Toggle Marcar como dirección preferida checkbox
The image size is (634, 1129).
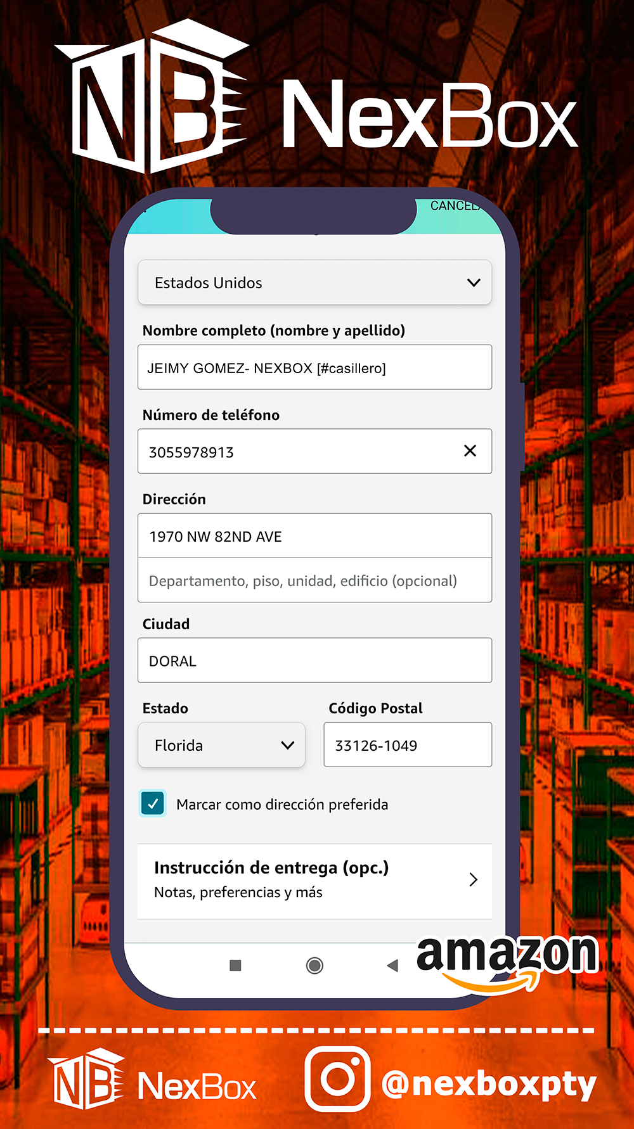(x=153, y=804)
